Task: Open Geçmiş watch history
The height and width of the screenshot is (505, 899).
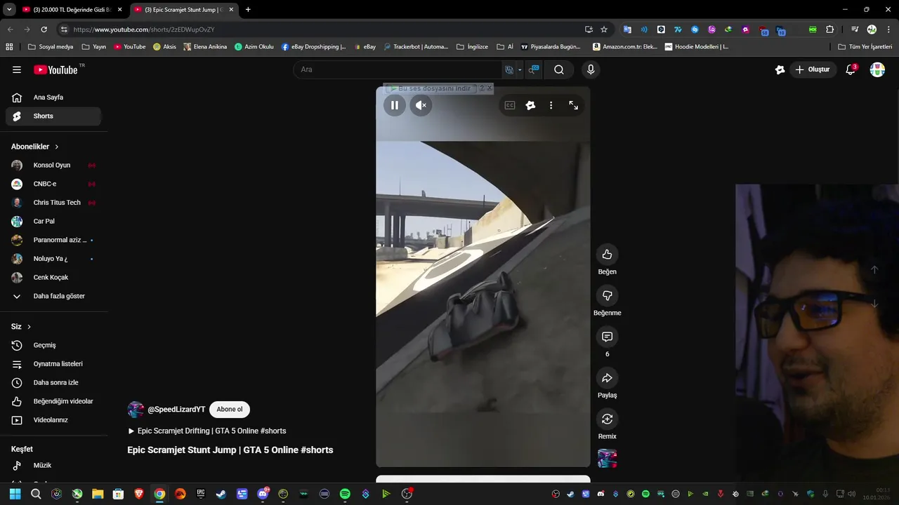Action: [53, 345]
